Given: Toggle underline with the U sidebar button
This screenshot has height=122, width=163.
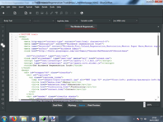Looking at the screenshot, I should [x=3, y=59].
